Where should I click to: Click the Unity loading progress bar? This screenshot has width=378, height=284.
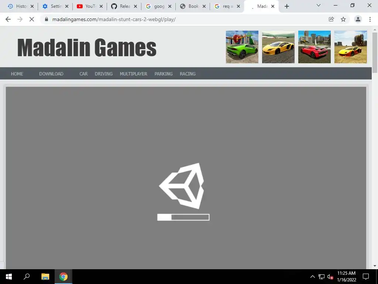[x=183, y=217]
